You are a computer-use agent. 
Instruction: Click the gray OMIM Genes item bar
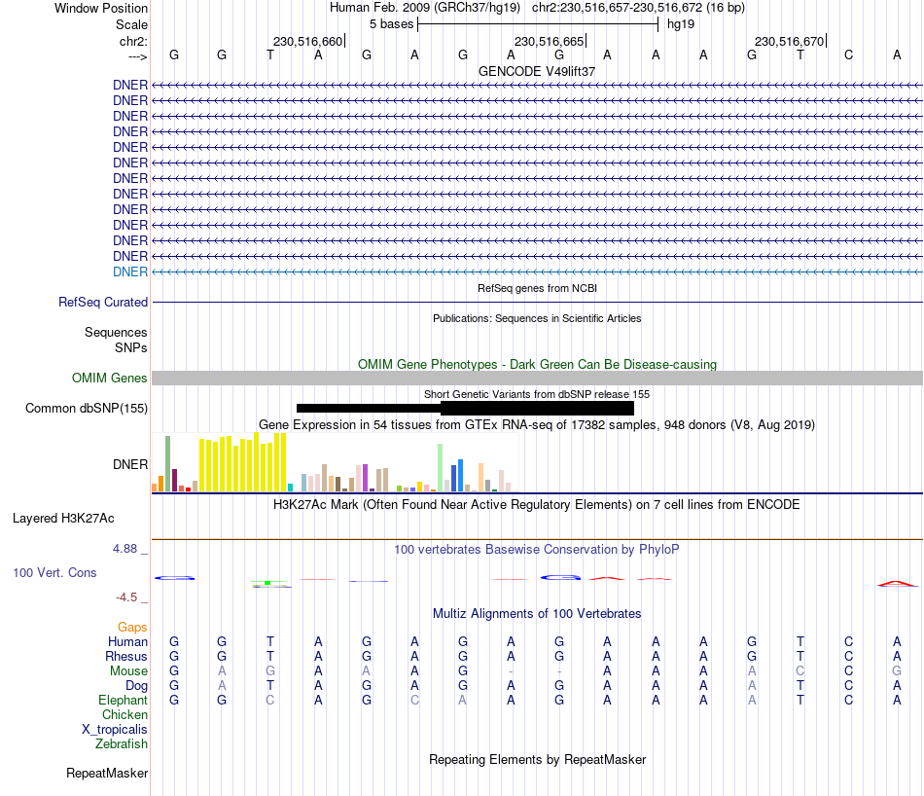537,378
